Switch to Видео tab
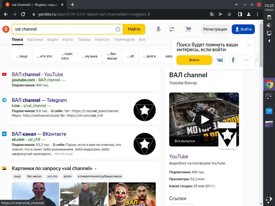 (53, 39)
